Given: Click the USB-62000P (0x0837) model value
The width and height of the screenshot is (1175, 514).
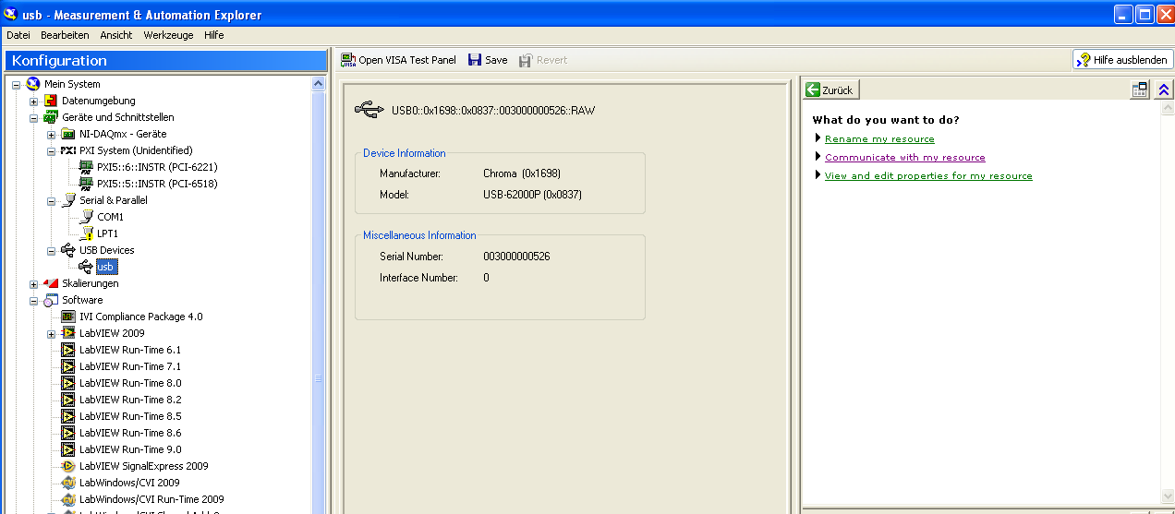Looking at the screenshot, I should click(532, 195).
